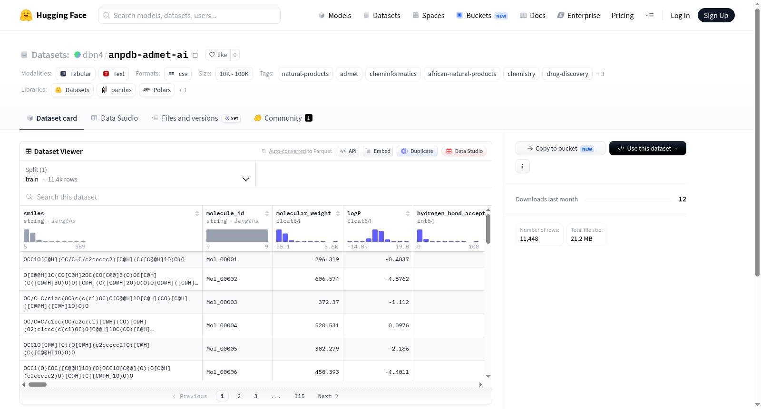
Task: Focus the Search models, datasets, users field
Action: point(189,15)
